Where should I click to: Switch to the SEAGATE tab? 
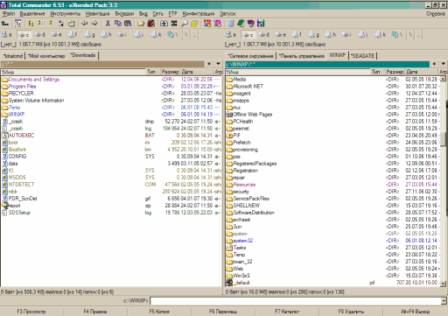[363, 55]
